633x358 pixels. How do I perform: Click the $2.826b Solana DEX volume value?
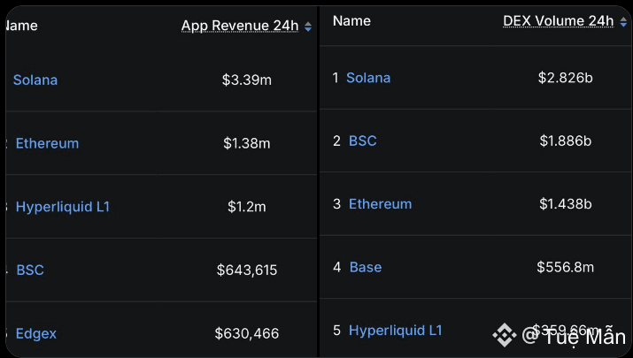pos(566,78)
